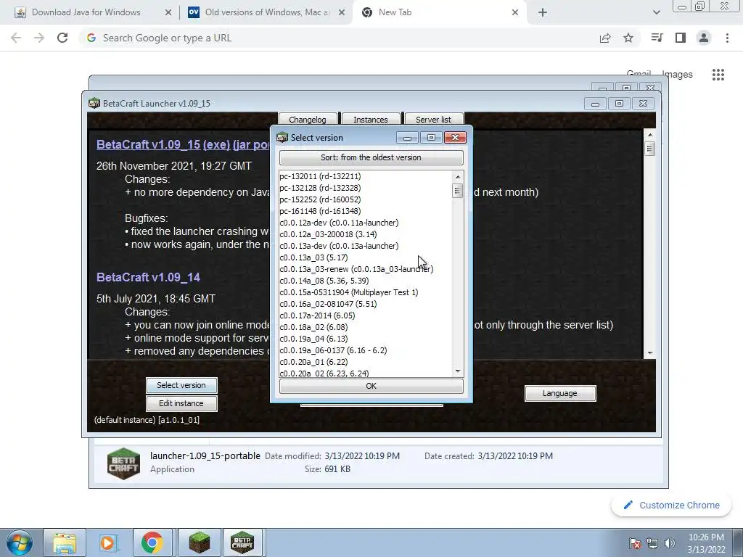Reload the page with refresh icon
Viewport: 743px width, 557px height.
point(62,38)
